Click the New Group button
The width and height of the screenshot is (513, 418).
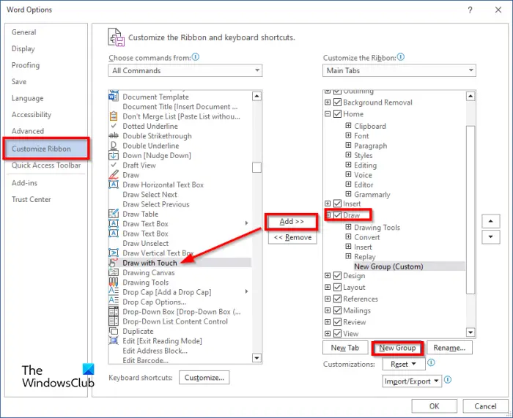pyautogui.click(x=397, y=348)
